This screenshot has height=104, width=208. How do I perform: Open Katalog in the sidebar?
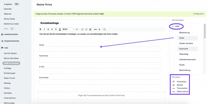click(7, 83)
